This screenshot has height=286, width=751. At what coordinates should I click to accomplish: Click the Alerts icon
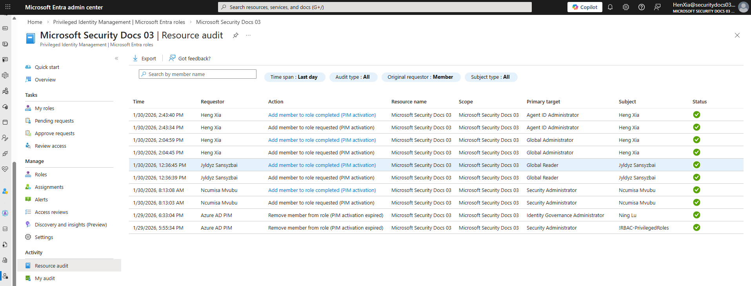click(28, 199)
